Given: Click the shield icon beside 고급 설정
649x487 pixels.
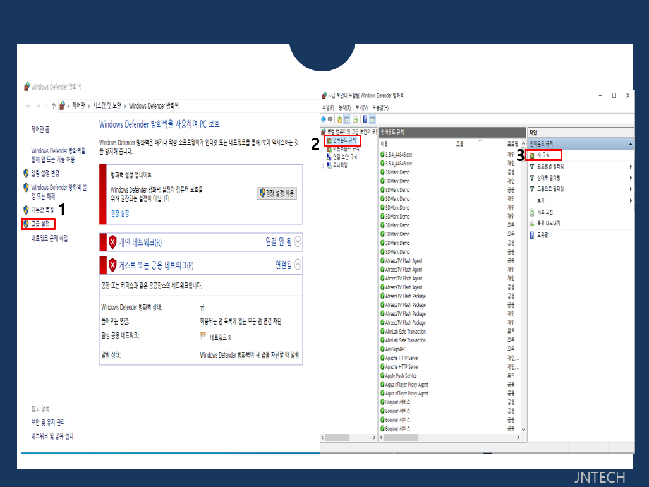Looking at the screenshot, I should (x=26, y=224).
